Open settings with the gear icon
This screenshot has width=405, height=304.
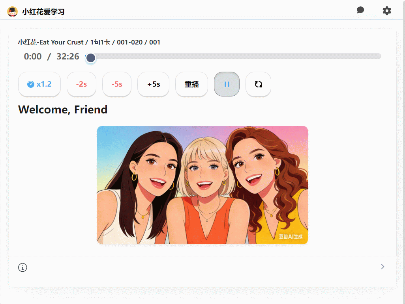387,11
